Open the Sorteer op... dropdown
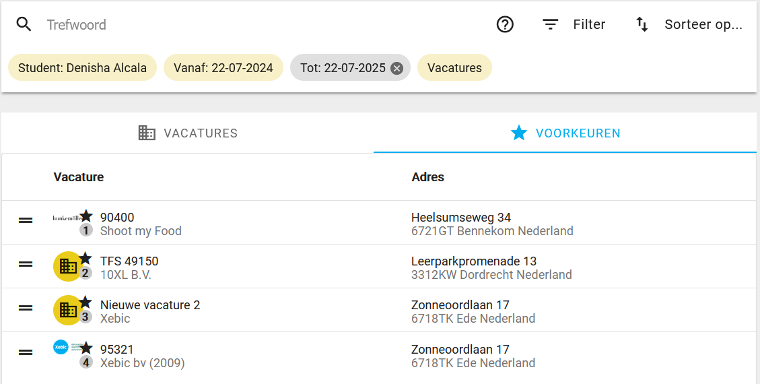The image size is (760, 384). [703, 25]
